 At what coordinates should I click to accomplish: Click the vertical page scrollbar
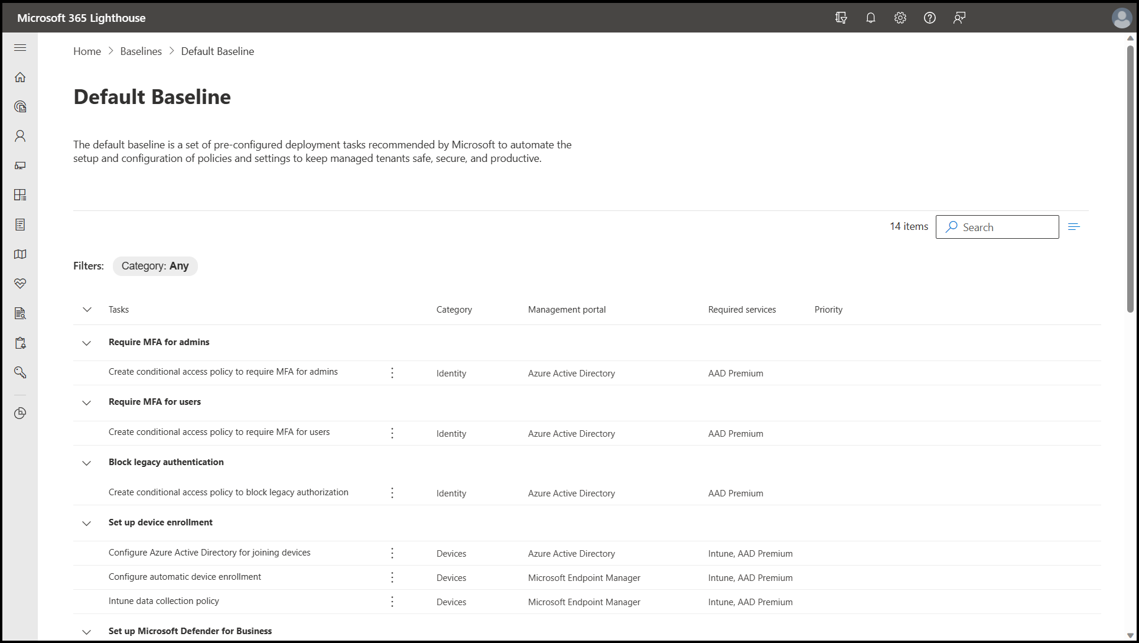coord(1130,177)
